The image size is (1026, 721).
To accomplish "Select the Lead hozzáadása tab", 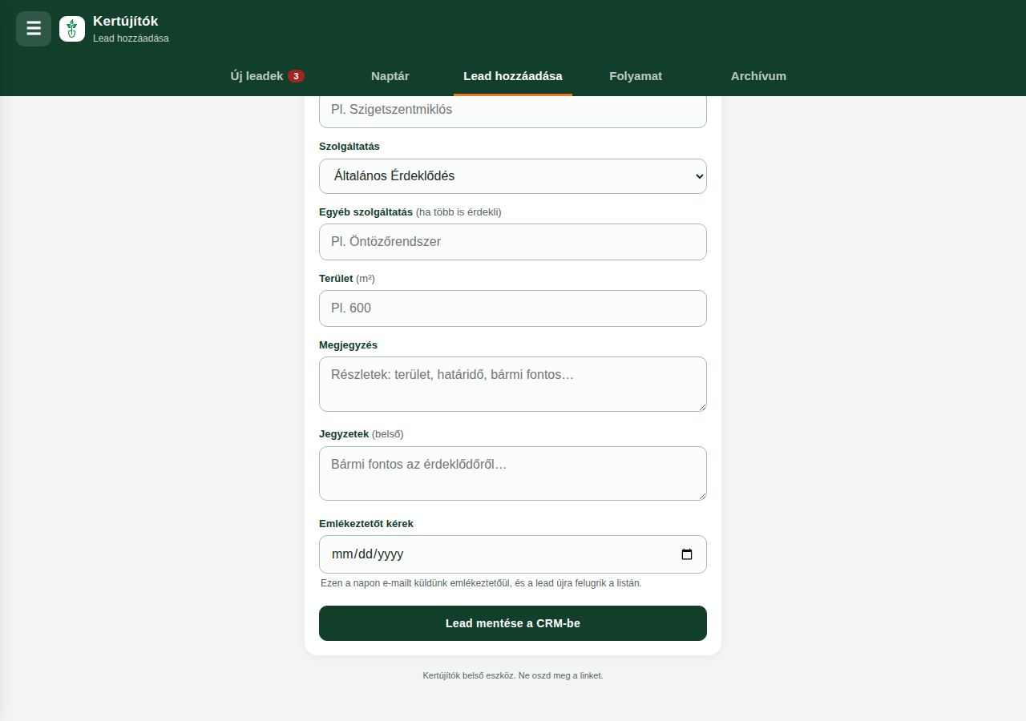I will pos(513,77).
